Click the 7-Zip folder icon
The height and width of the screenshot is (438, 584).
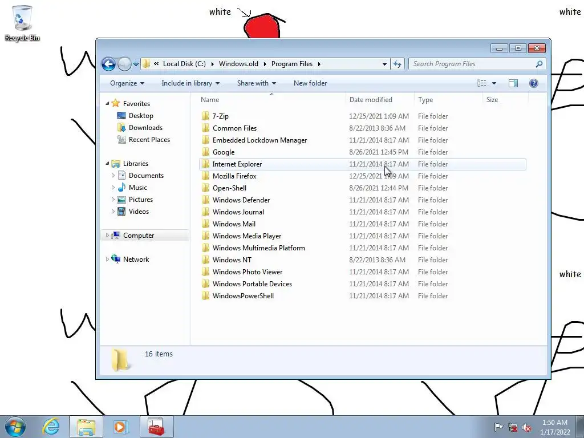pyautogui.click(x=205, y=116)
